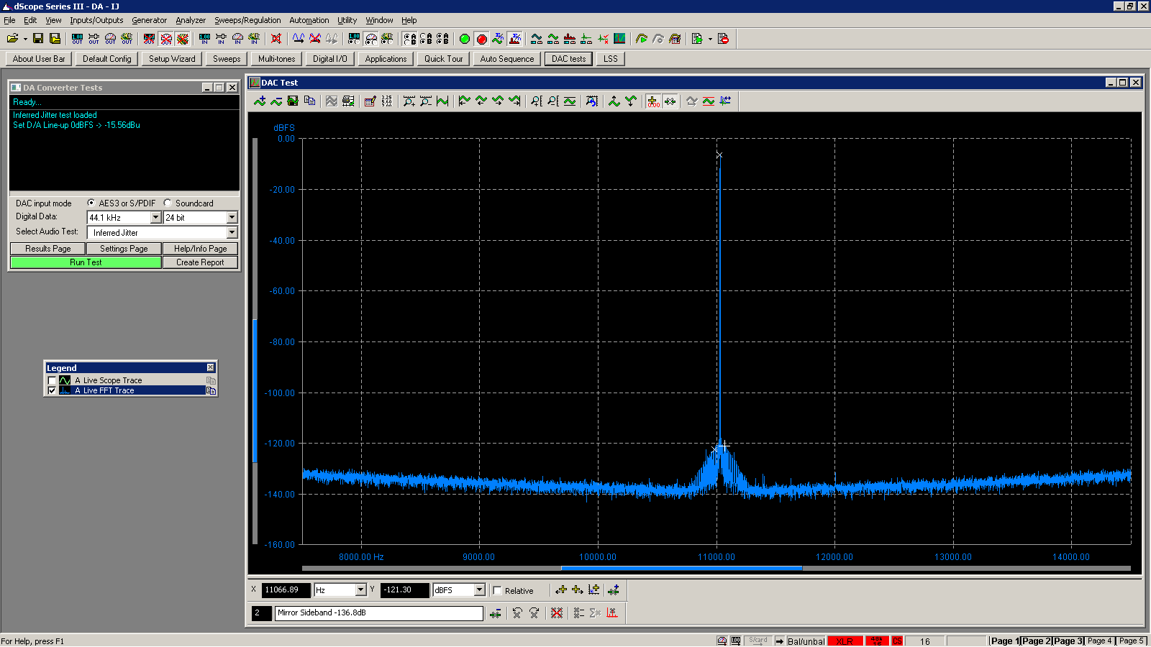Screen dimensions: 1151x647
Task: Click the red Stop button icon
Action: (482, 39)
